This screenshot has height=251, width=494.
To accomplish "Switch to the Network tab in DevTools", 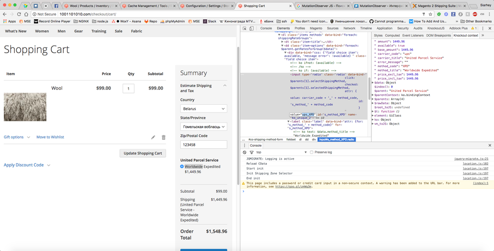I will (349, 28).
